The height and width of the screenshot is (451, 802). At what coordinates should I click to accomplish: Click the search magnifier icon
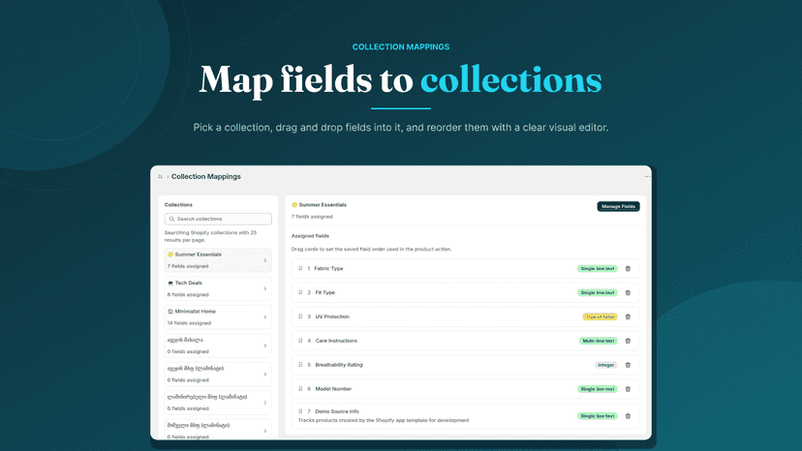pos(171,219)
